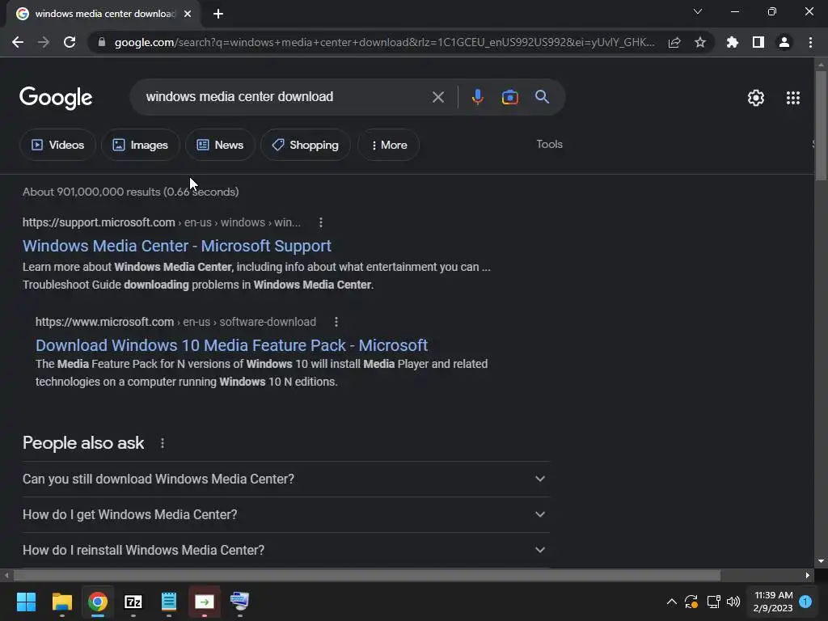Clear the search box text
The width and height of the screenshot is (828, 621).
(x=437, y=97)
